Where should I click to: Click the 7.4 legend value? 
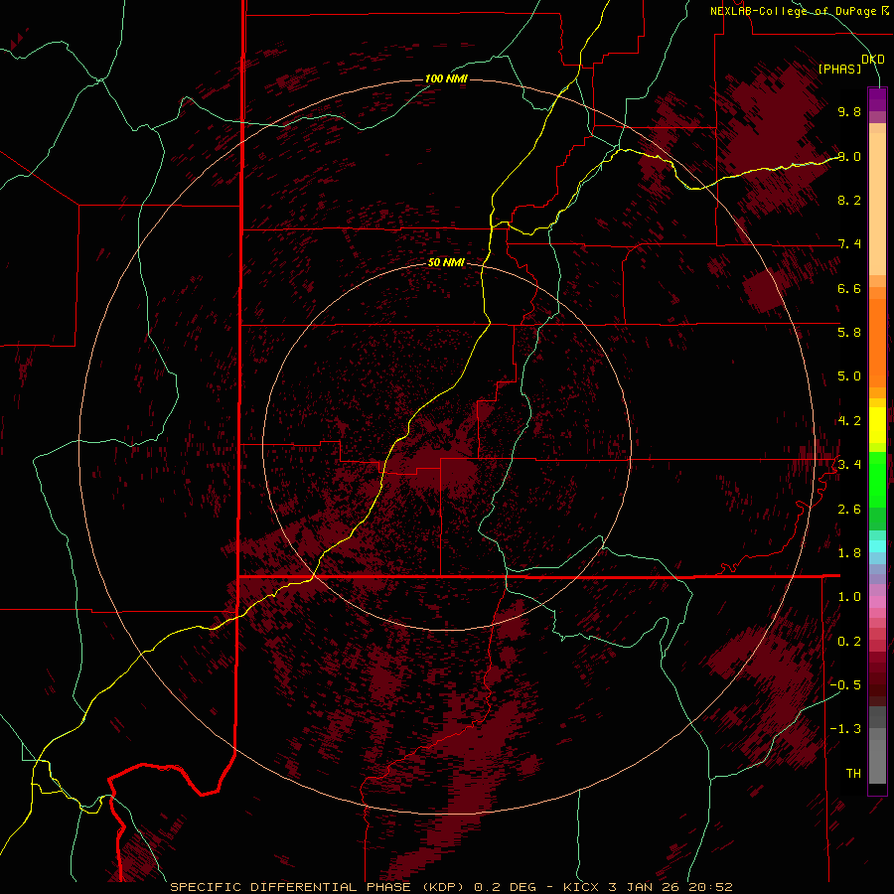pos(849,244)
